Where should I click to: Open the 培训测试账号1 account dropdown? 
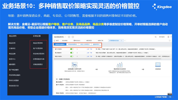coord(60,37)
